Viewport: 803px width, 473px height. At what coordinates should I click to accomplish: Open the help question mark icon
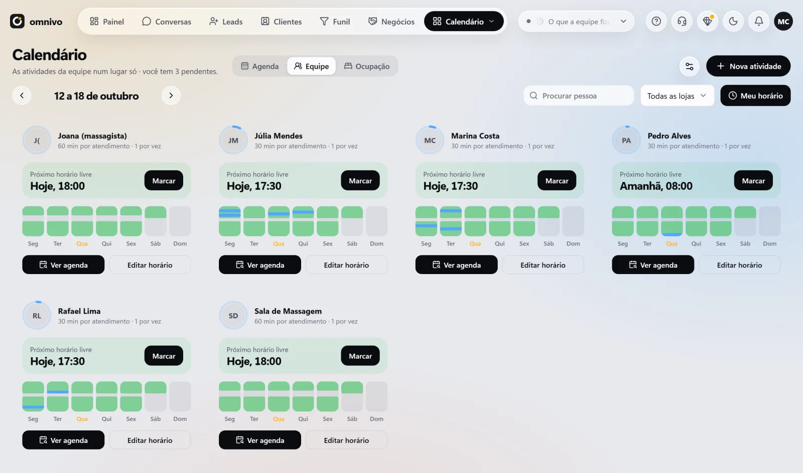tap(656, 21)
